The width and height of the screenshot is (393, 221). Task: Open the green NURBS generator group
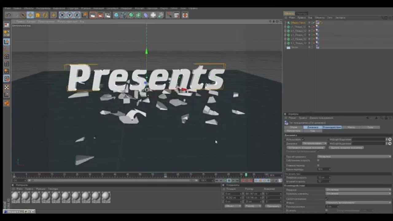(131, 15)
